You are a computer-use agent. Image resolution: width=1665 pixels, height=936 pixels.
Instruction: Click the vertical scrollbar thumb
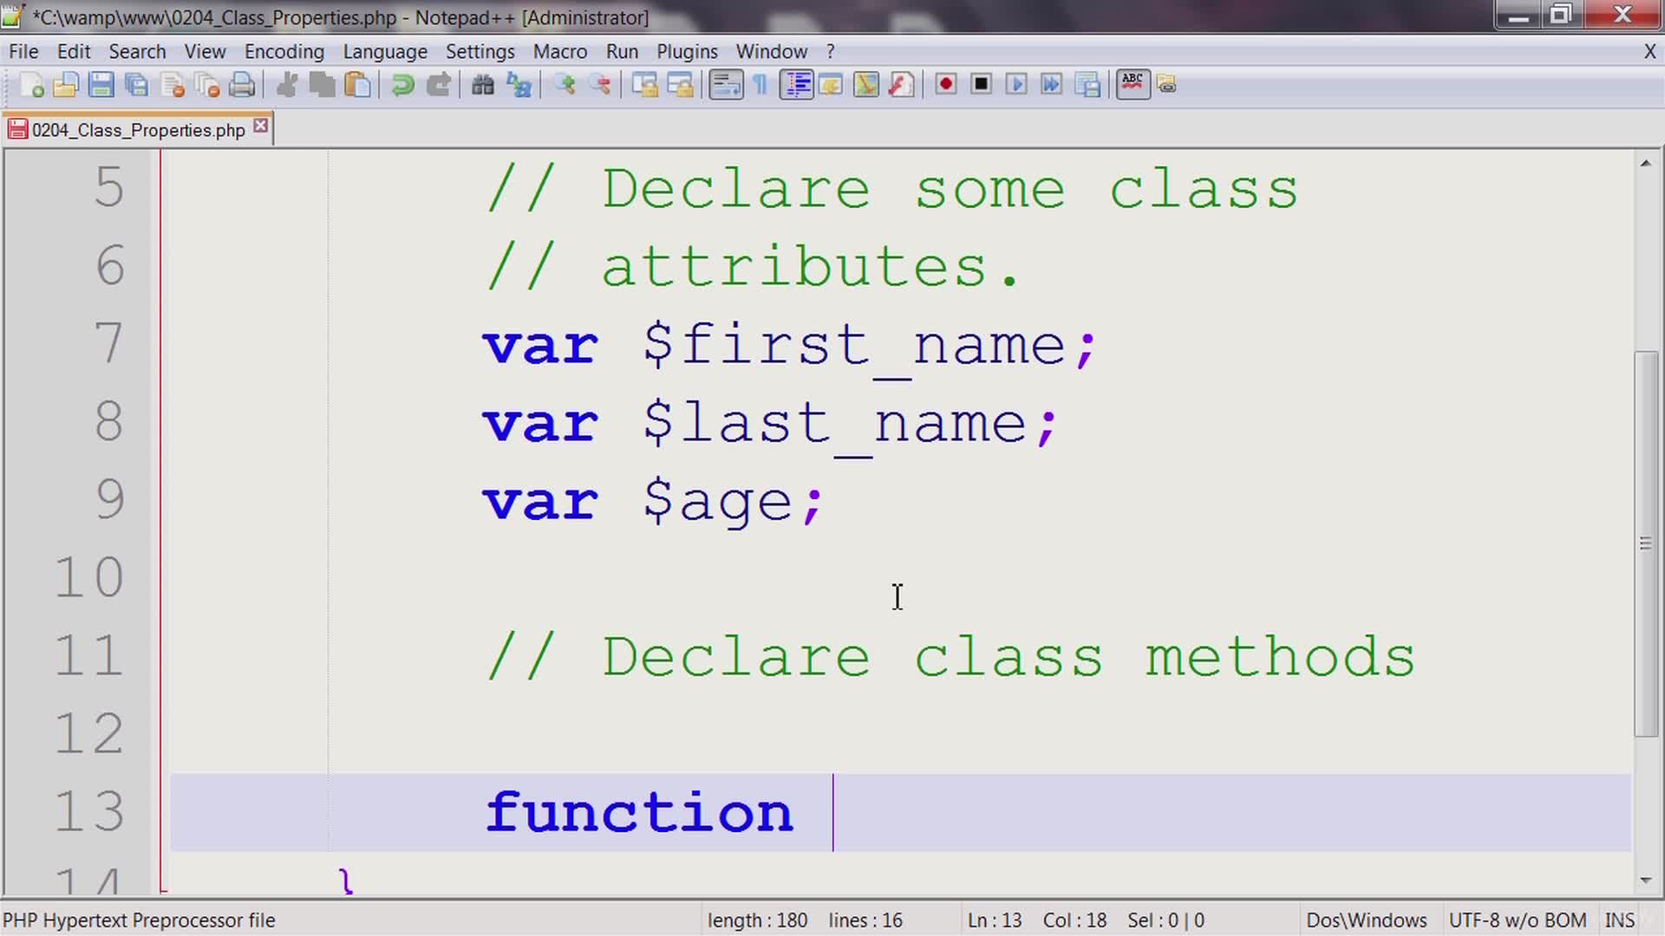1645,543
